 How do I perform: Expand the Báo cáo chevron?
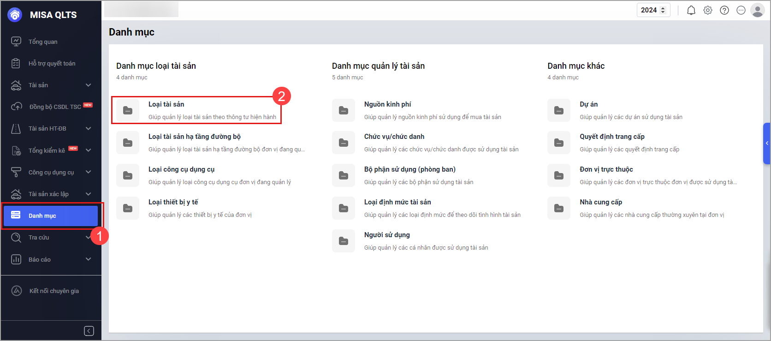(x=89, y=259)
